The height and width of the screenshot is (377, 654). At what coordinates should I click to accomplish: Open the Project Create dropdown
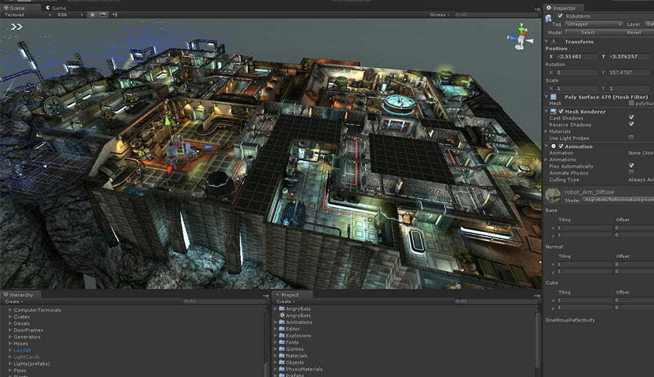tap(285, 301)
